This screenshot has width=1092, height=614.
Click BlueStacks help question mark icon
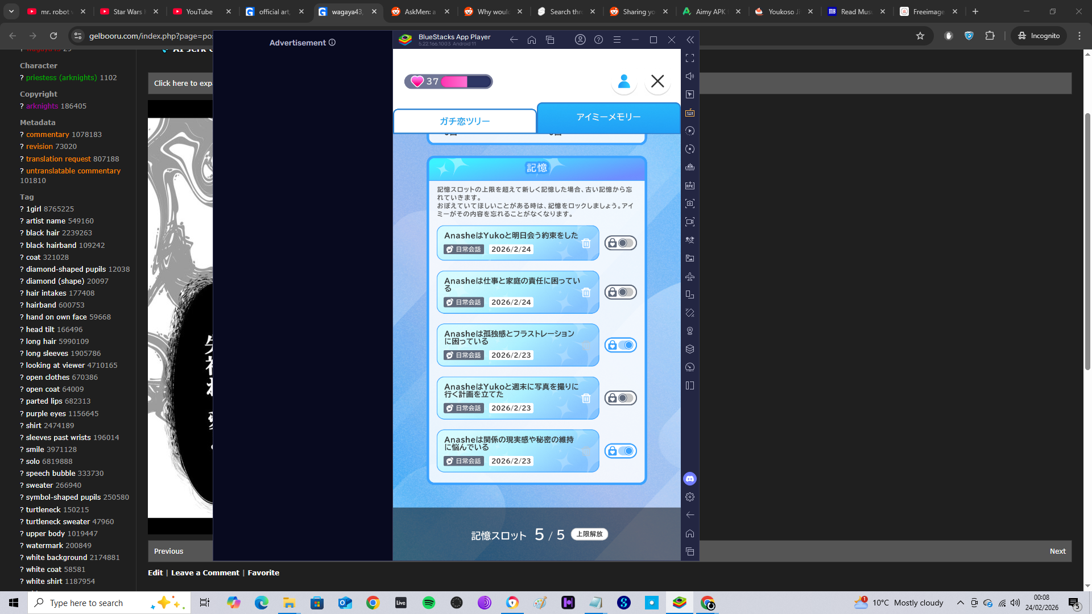coord(598,40)
